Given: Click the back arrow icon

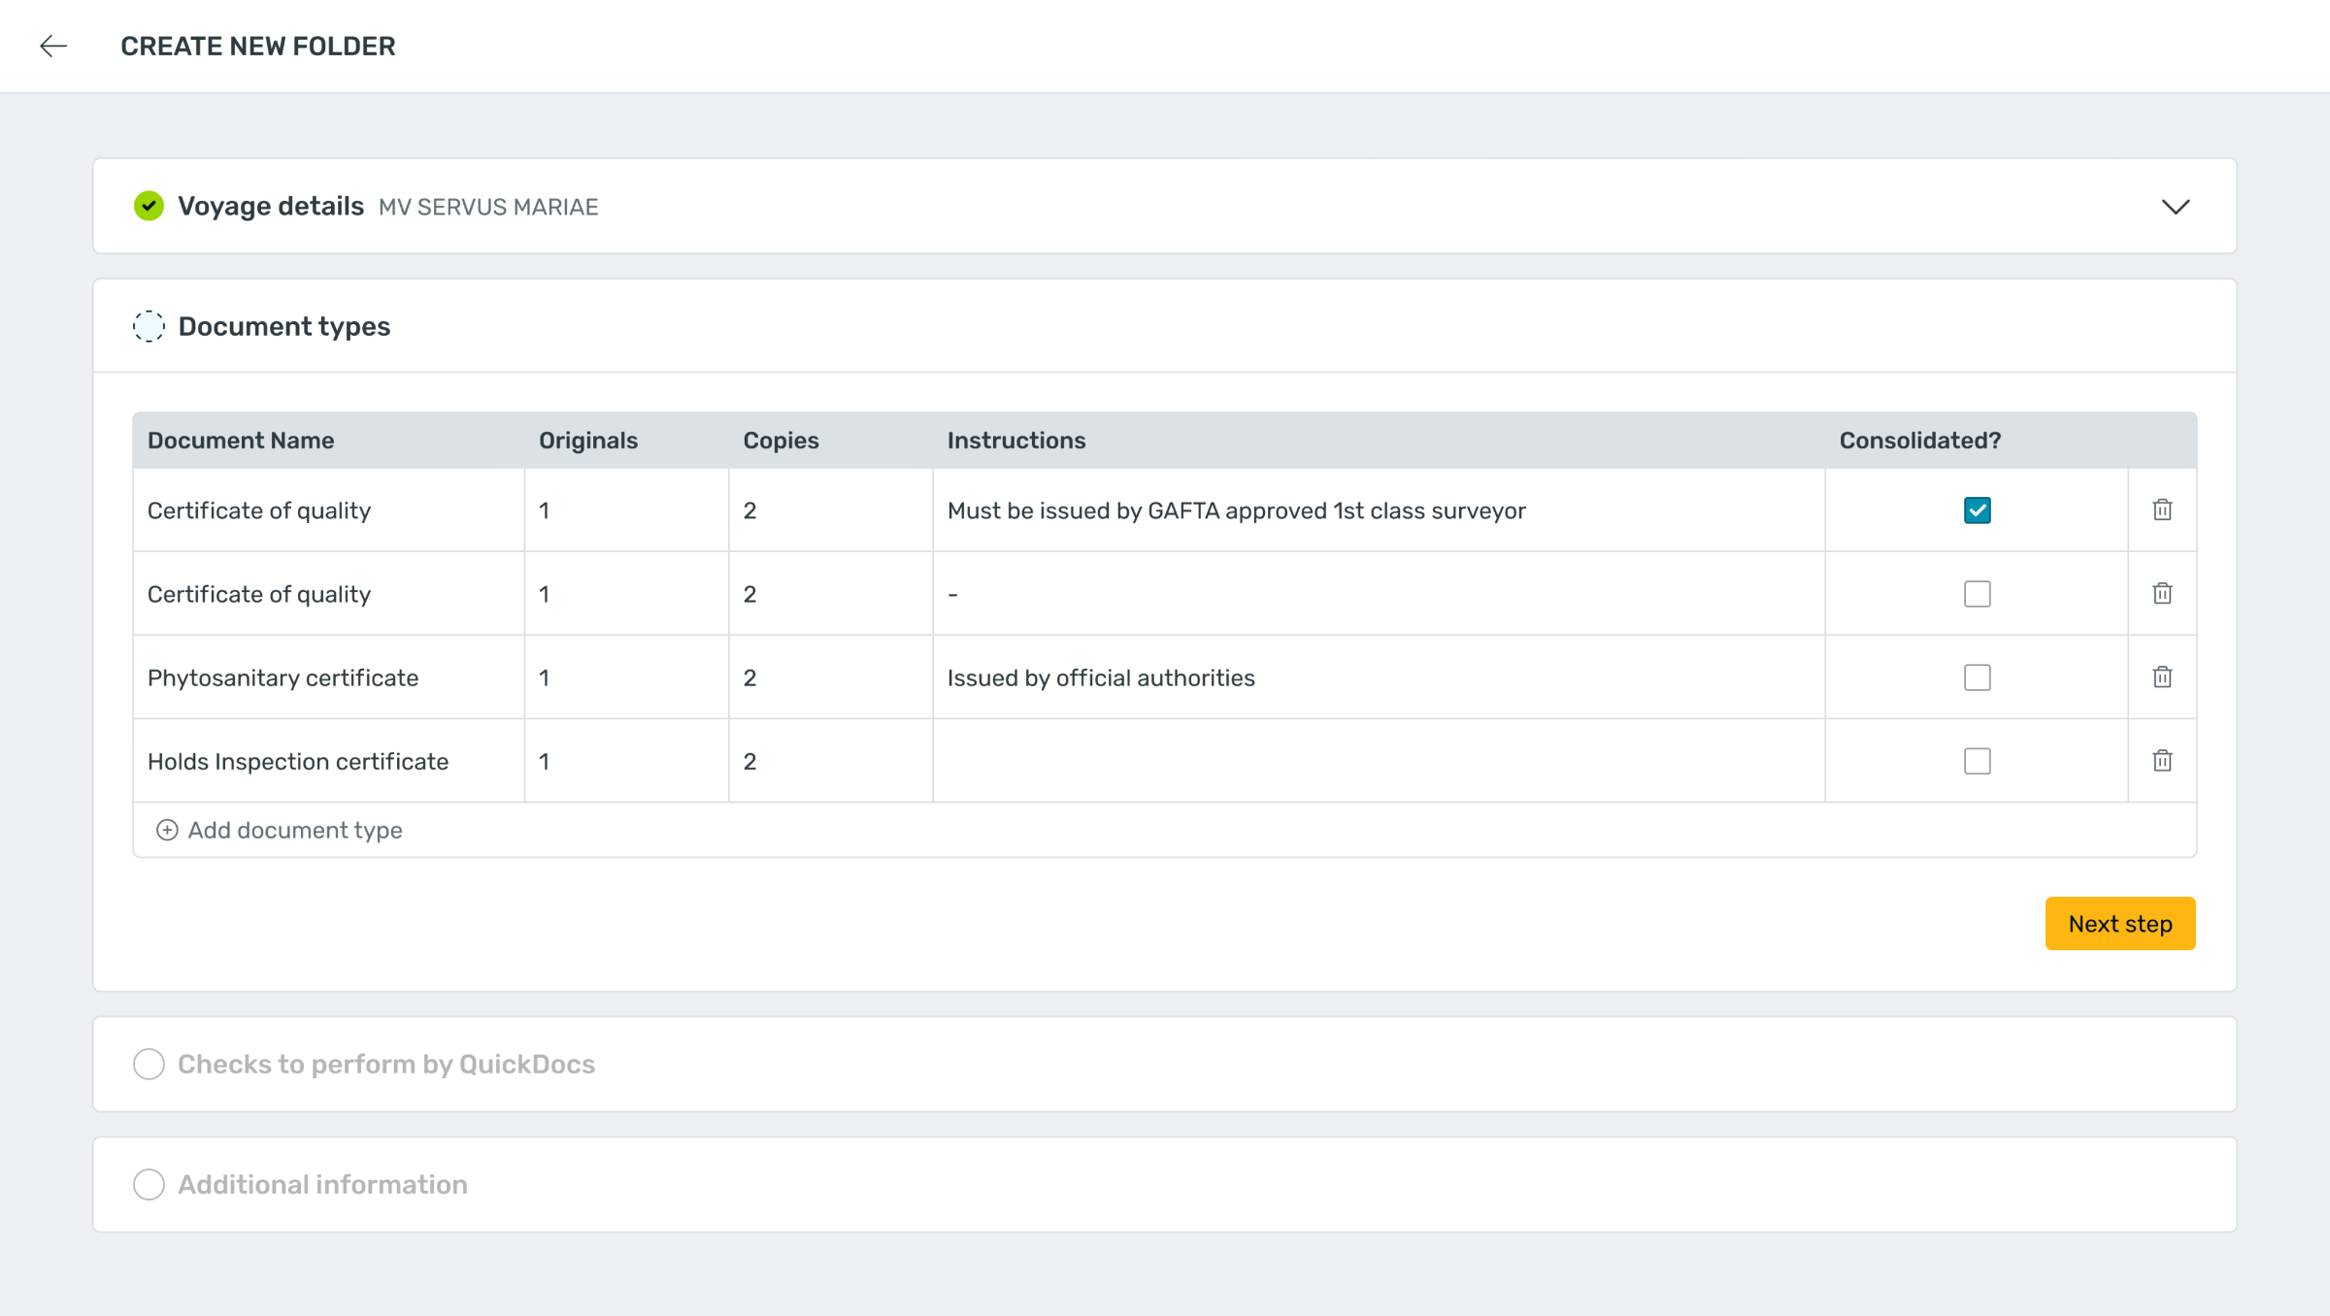Looking at the screenshot, I should click(x=53, y=46).
